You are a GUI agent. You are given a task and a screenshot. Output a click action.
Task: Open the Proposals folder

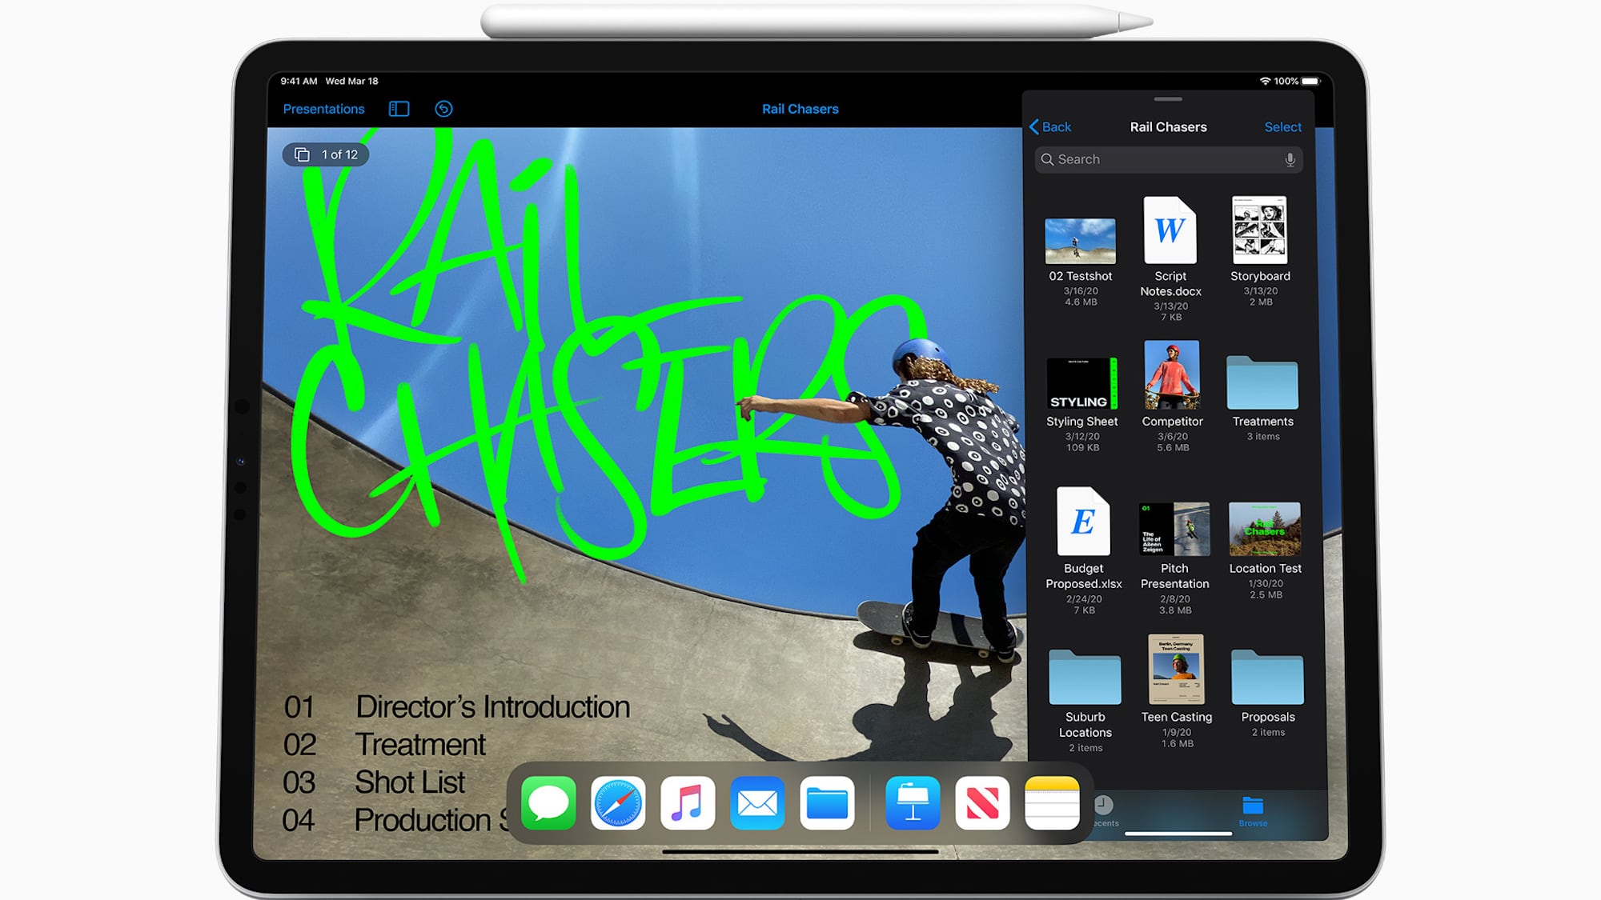[1267, 678]
